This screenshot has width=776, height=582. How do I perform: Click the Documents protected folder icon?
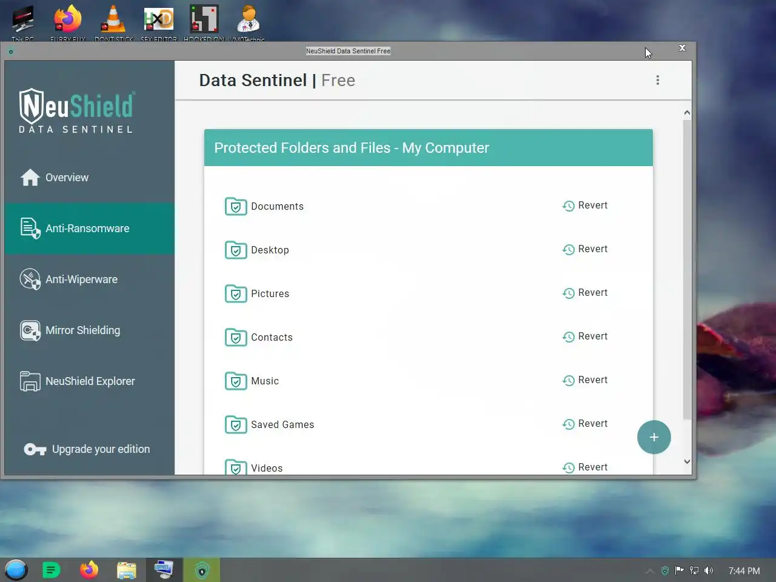236,206
